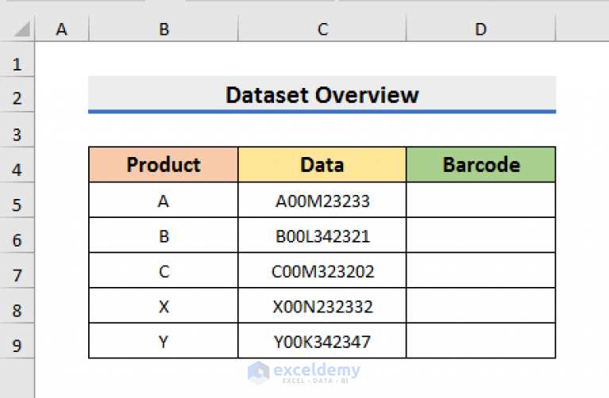Select row 8 header
Image resolution: width=609 pixels, height=398 pixels.
click(x=17, y=306)
